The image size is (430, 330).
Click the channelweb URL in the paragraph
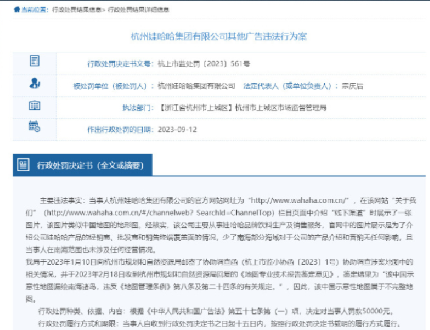coord(159,213)
